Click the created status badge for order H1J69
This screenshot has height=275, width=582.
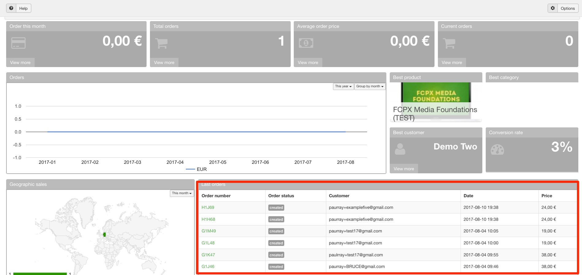pyautogui.click(x=276, y=208)
